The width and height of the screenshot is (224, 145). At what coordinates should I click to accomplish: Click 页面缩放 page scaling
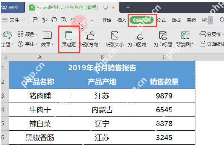pyautogui.click(x=212, y=44)
